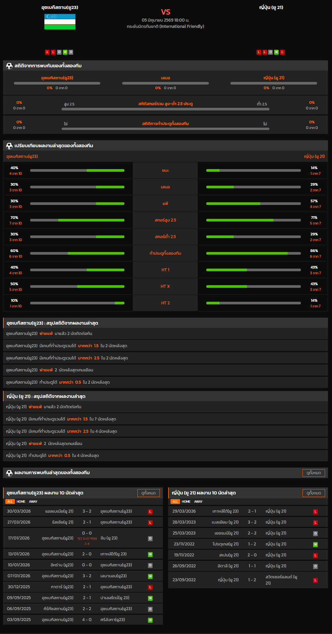This screenshot has width=332, height=634.
Task: Click the soccer ball icon beside latest head-to-head results header
Action: click(x=9, y=473)
